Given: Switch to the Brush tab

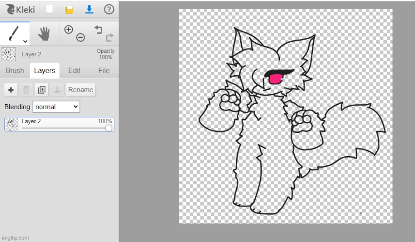Looking at the screenshot, I should [15, 70].
